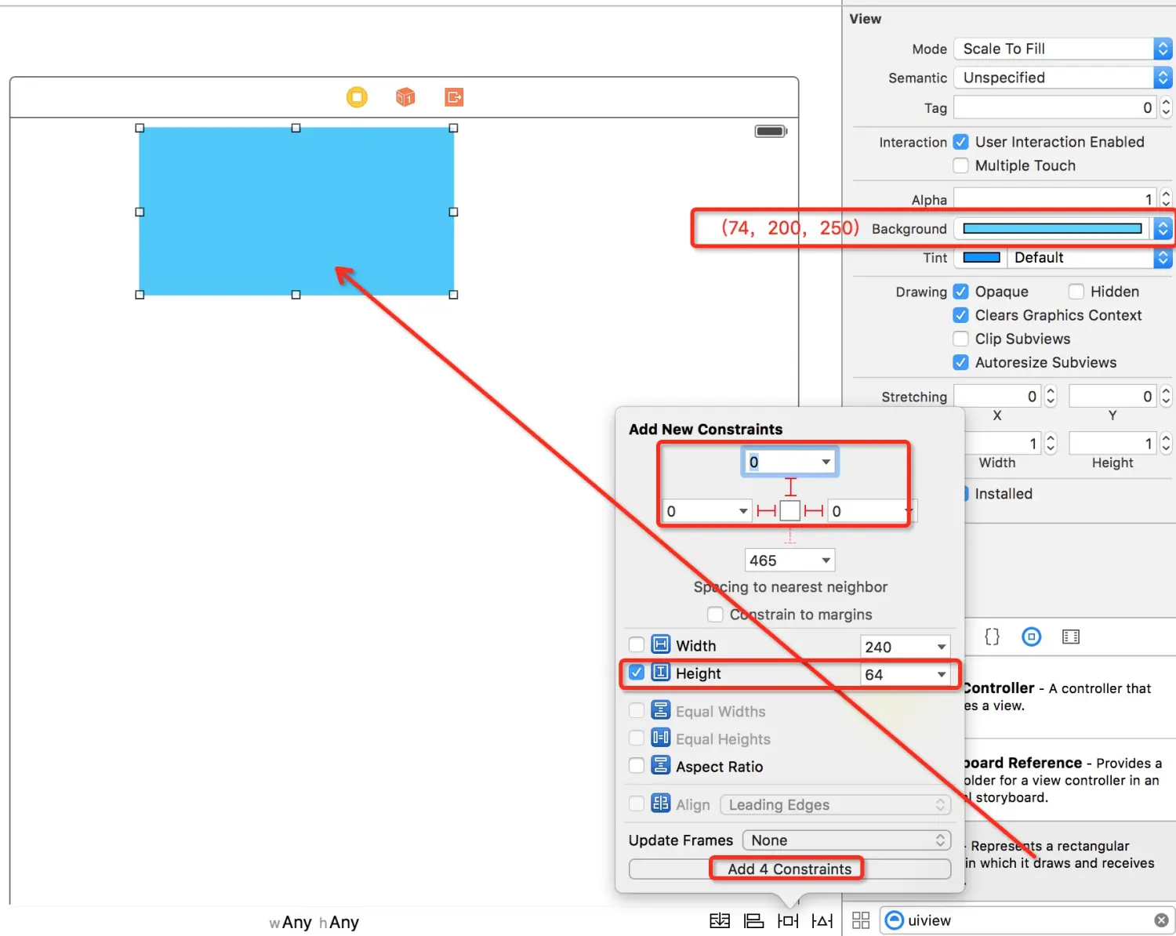Click the Height constraint icon
The image size is (1176, 936).
pos(661,672)
